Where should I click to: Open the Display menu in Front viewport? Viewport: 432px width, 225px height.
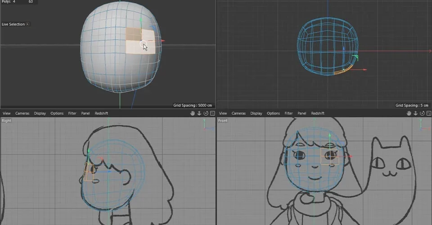[x=256, y=113]
